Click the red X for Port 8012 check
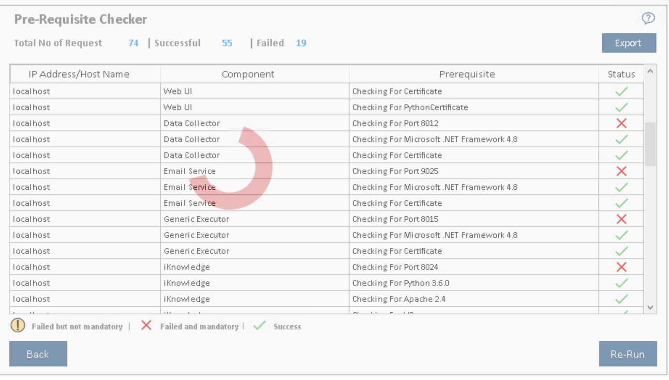Screen dimensions: 669x380 tap(621, 123)
